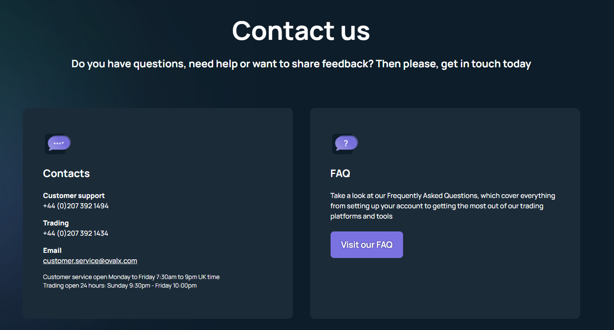The width and height of the screenshot is (614, 330).
Task: Click the Customer support label
Action: 74,195
